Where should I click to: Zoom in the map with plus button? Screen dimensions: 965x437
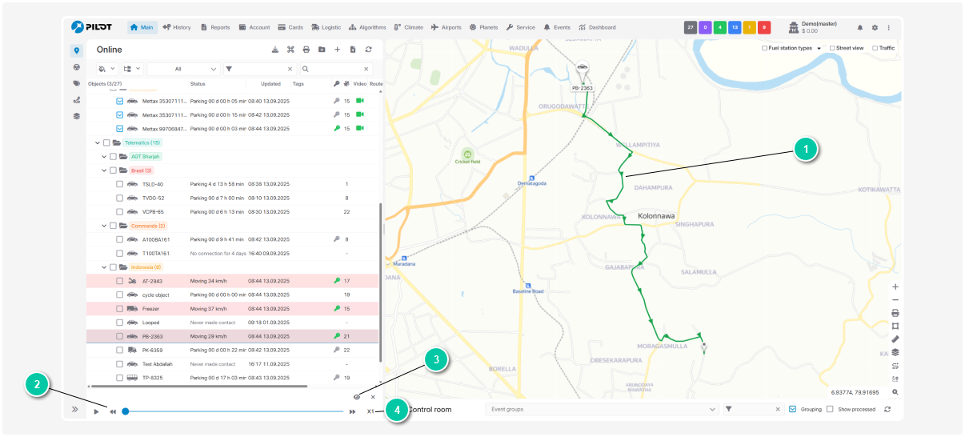[x=895, y=287]
